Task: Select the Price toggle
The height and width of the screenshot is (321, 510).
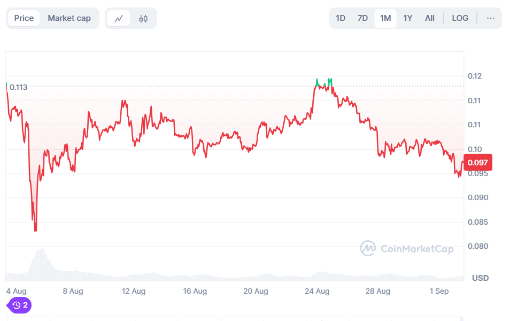Action: pyautogui.click(x=24, y=18)
